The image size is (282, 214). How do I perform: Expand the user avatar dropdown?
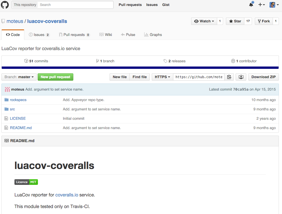coord(273,5)
